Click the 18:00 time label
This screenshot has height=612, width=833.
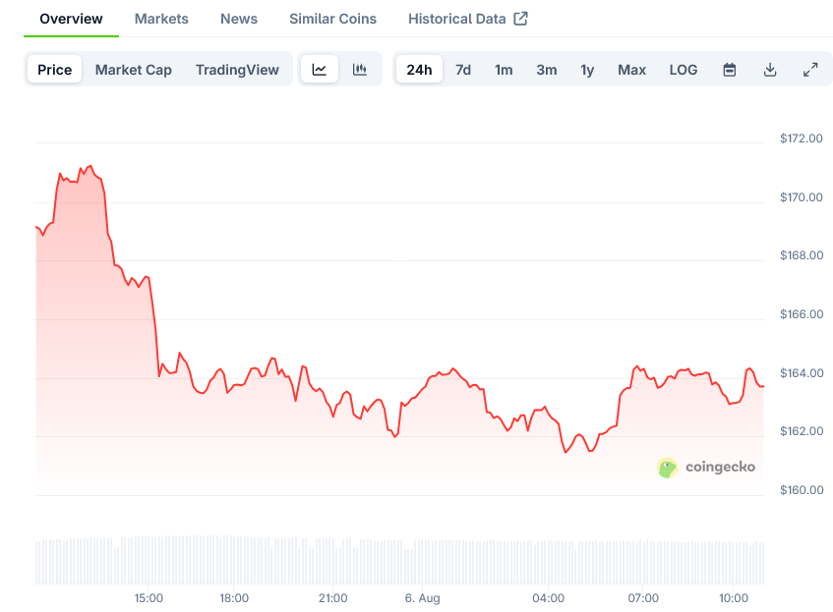point(234,598)
